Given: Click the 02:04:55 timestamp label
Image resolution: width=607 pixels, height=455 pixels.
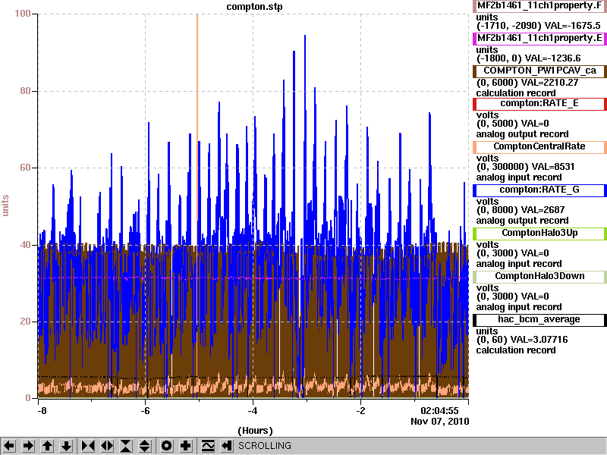Looking at the screenshot, I should coord(439,410).
